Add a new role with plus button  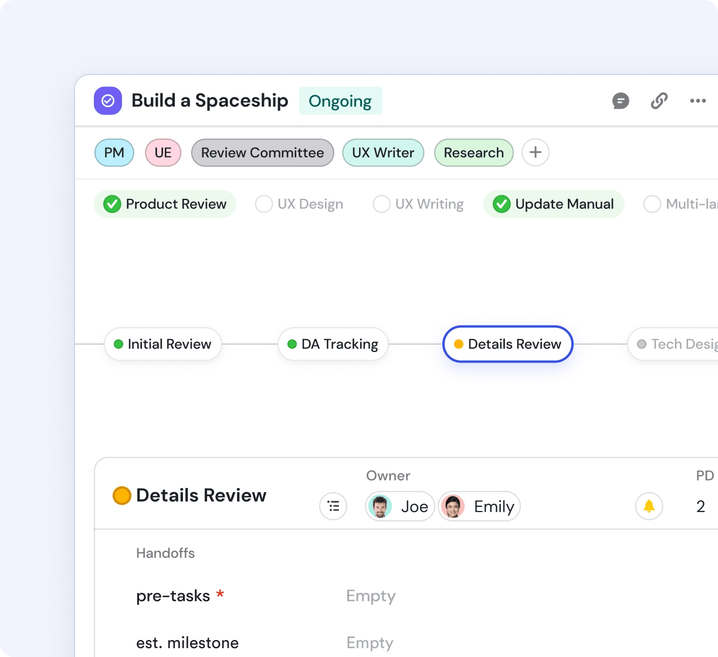(535, 153)
